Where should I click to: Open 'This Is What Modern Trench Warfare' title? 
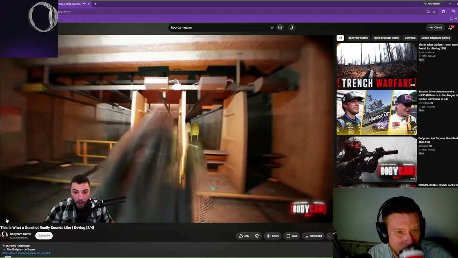point(438,47)
